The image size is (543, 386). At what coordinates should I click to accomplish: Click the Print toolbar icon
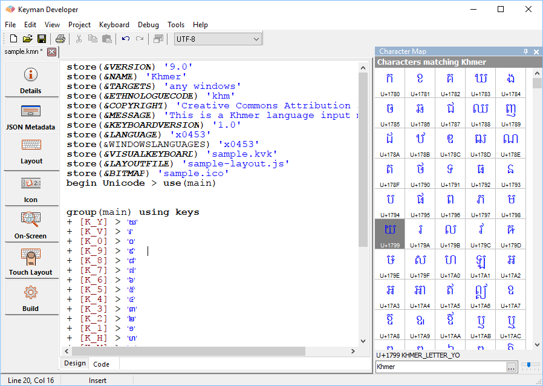point(60,39)
